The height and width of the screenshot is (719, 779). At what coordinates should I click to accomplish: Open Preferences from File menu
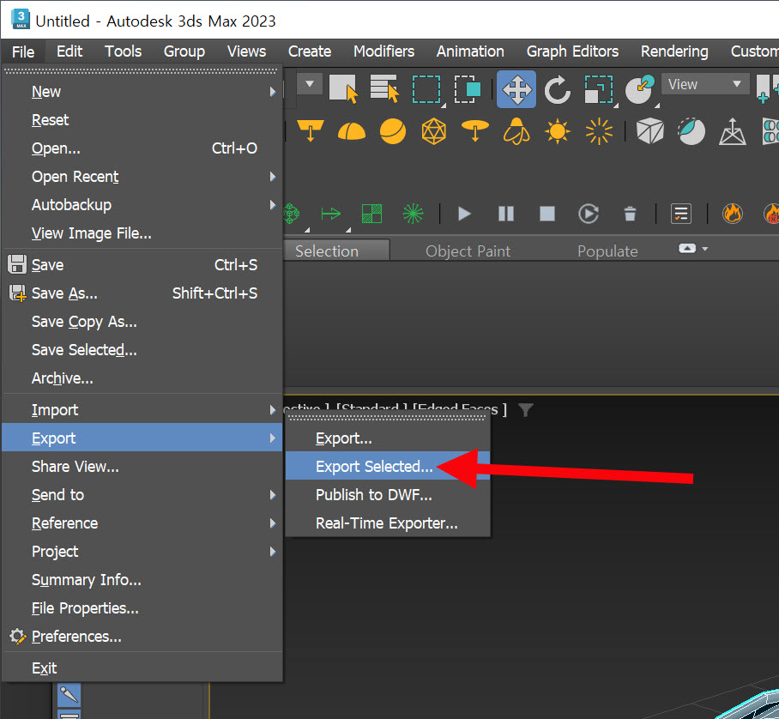click(x=142, y=637)
